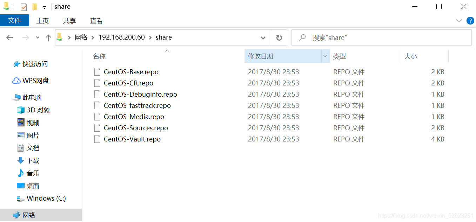Screen dimensions: 476x222
Task: Switch to the 共享 ribbon tab
Action: point(69,21)
